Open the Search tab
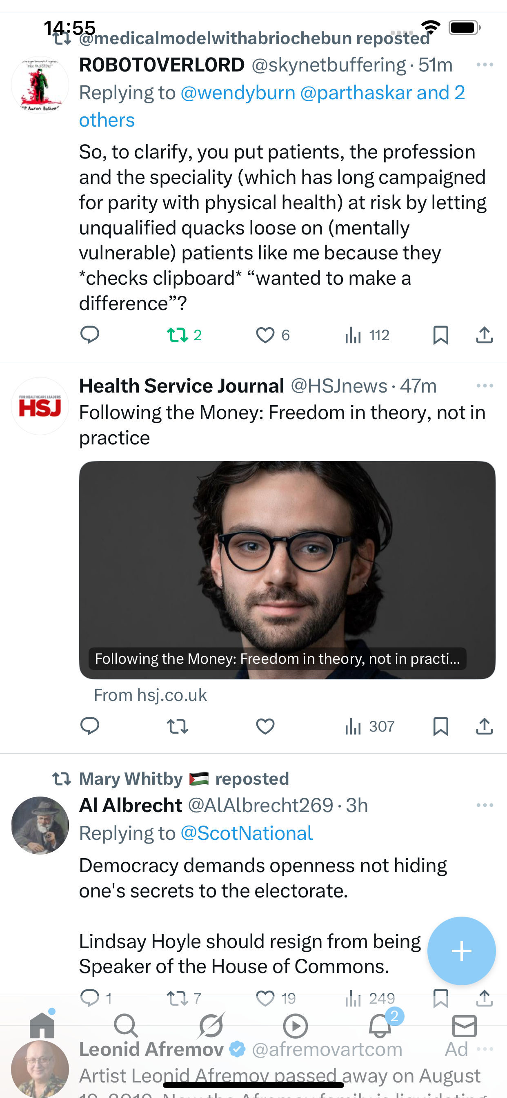507x1098 pixels. [x=126, y=1026]
